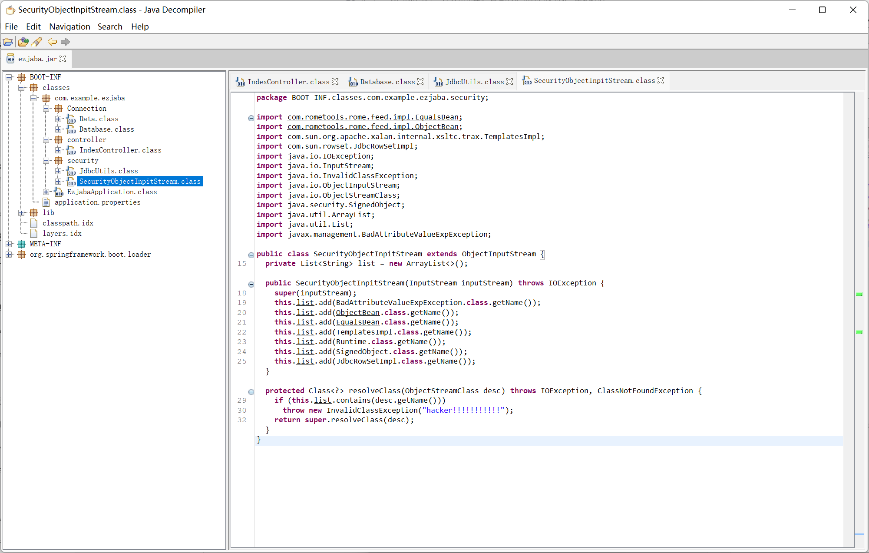Close the ezjaba.jar tab

point(63,59)
